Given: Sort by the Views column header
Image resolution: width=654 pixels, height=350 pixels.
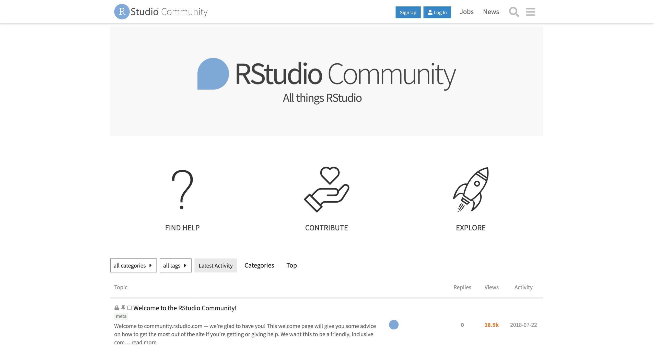Looking at the screenshot, I should [491, 287].
